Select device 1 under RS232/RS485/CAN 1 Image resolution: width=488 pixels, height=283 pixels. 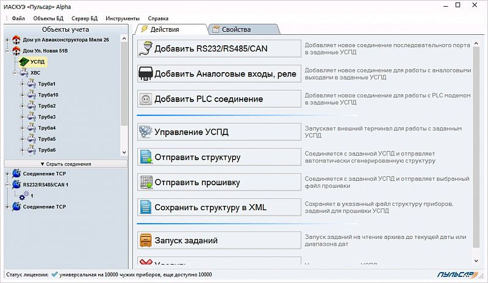point(32,196)
